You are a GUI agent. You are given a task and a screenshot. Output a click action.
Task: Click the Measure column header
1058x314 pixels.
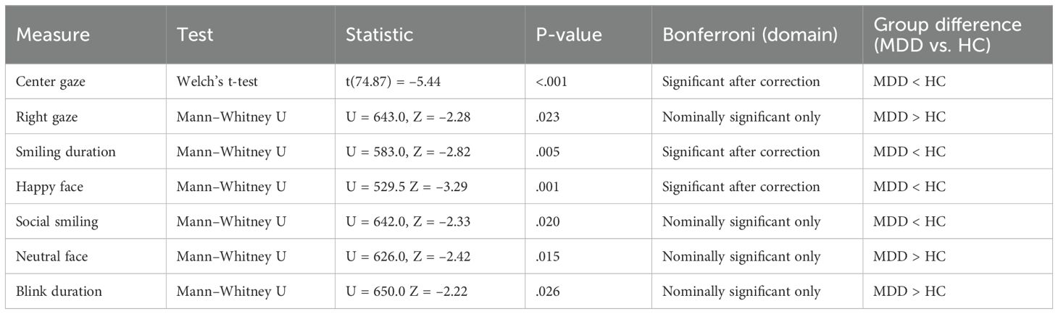[x=46, y=34]
